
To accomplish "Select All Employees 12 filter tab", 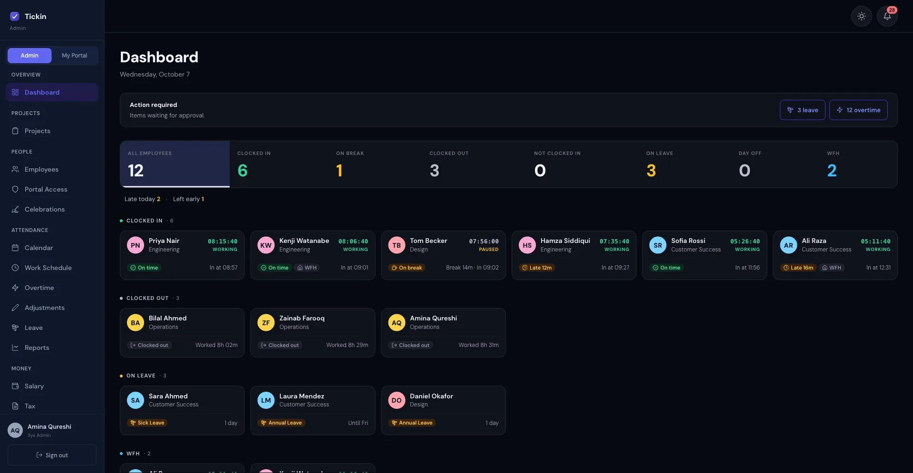I will point(175,164).
